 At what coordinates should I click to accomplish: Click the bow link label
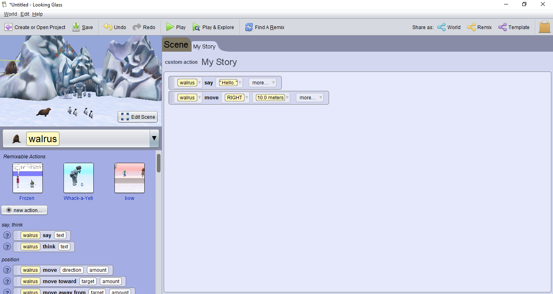[129, 198]
